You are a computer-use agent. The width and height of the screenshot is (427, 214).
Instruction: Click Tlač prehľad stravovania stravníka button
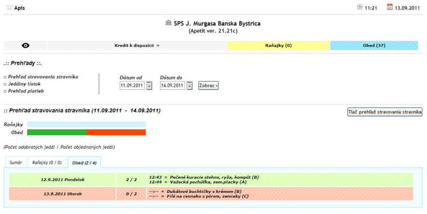(385, 112)
